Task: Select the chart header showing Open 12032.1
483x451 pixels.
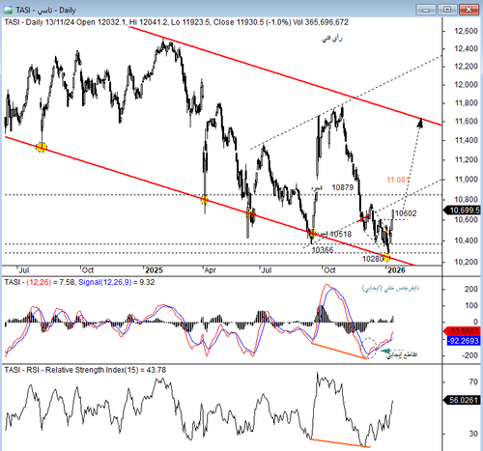Action: [x=176, y=22]
